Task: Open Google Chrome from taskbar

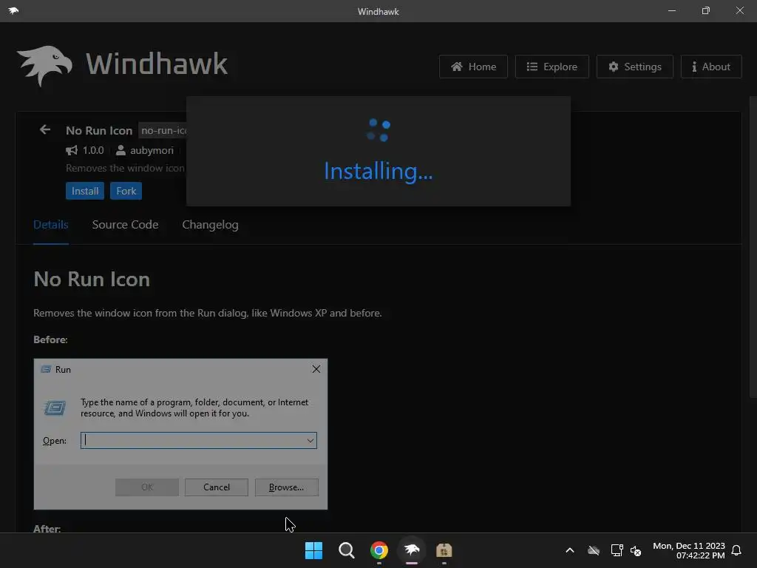Action: (x=379, y=550)
